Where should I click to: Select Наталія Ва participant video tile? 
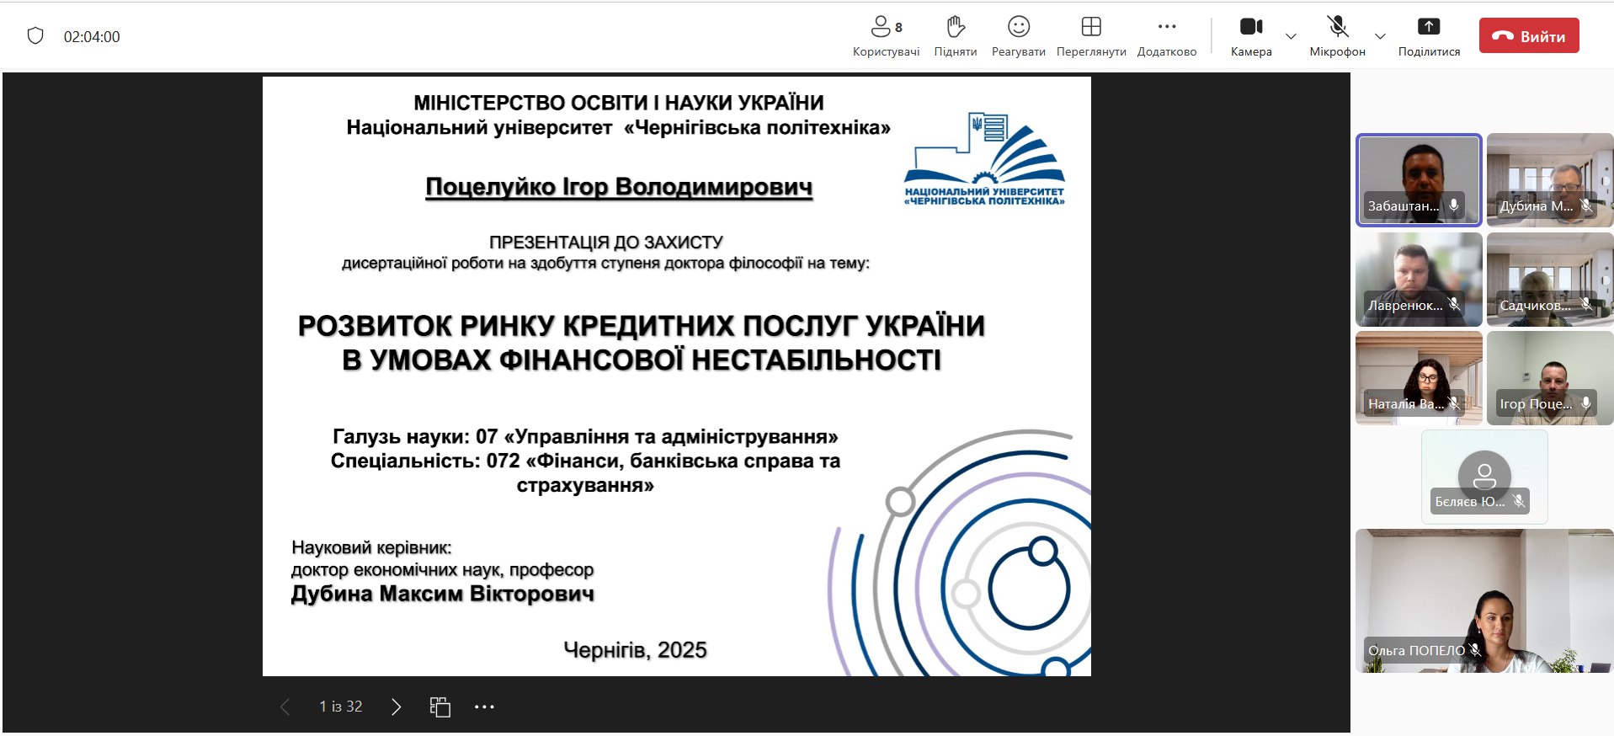pos(1419,377)
